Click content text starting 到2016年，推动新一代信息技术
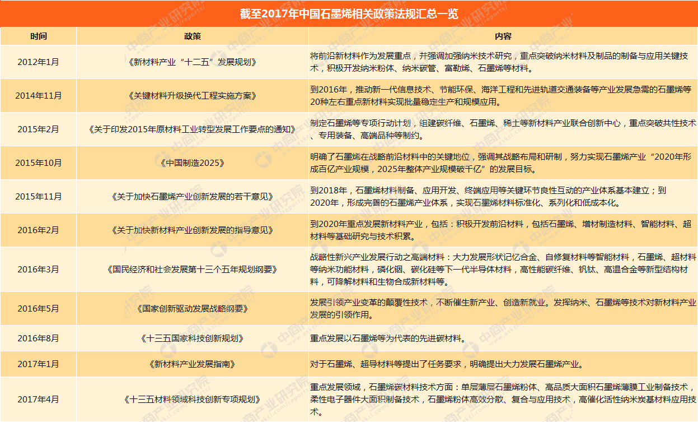 [501, 96]
